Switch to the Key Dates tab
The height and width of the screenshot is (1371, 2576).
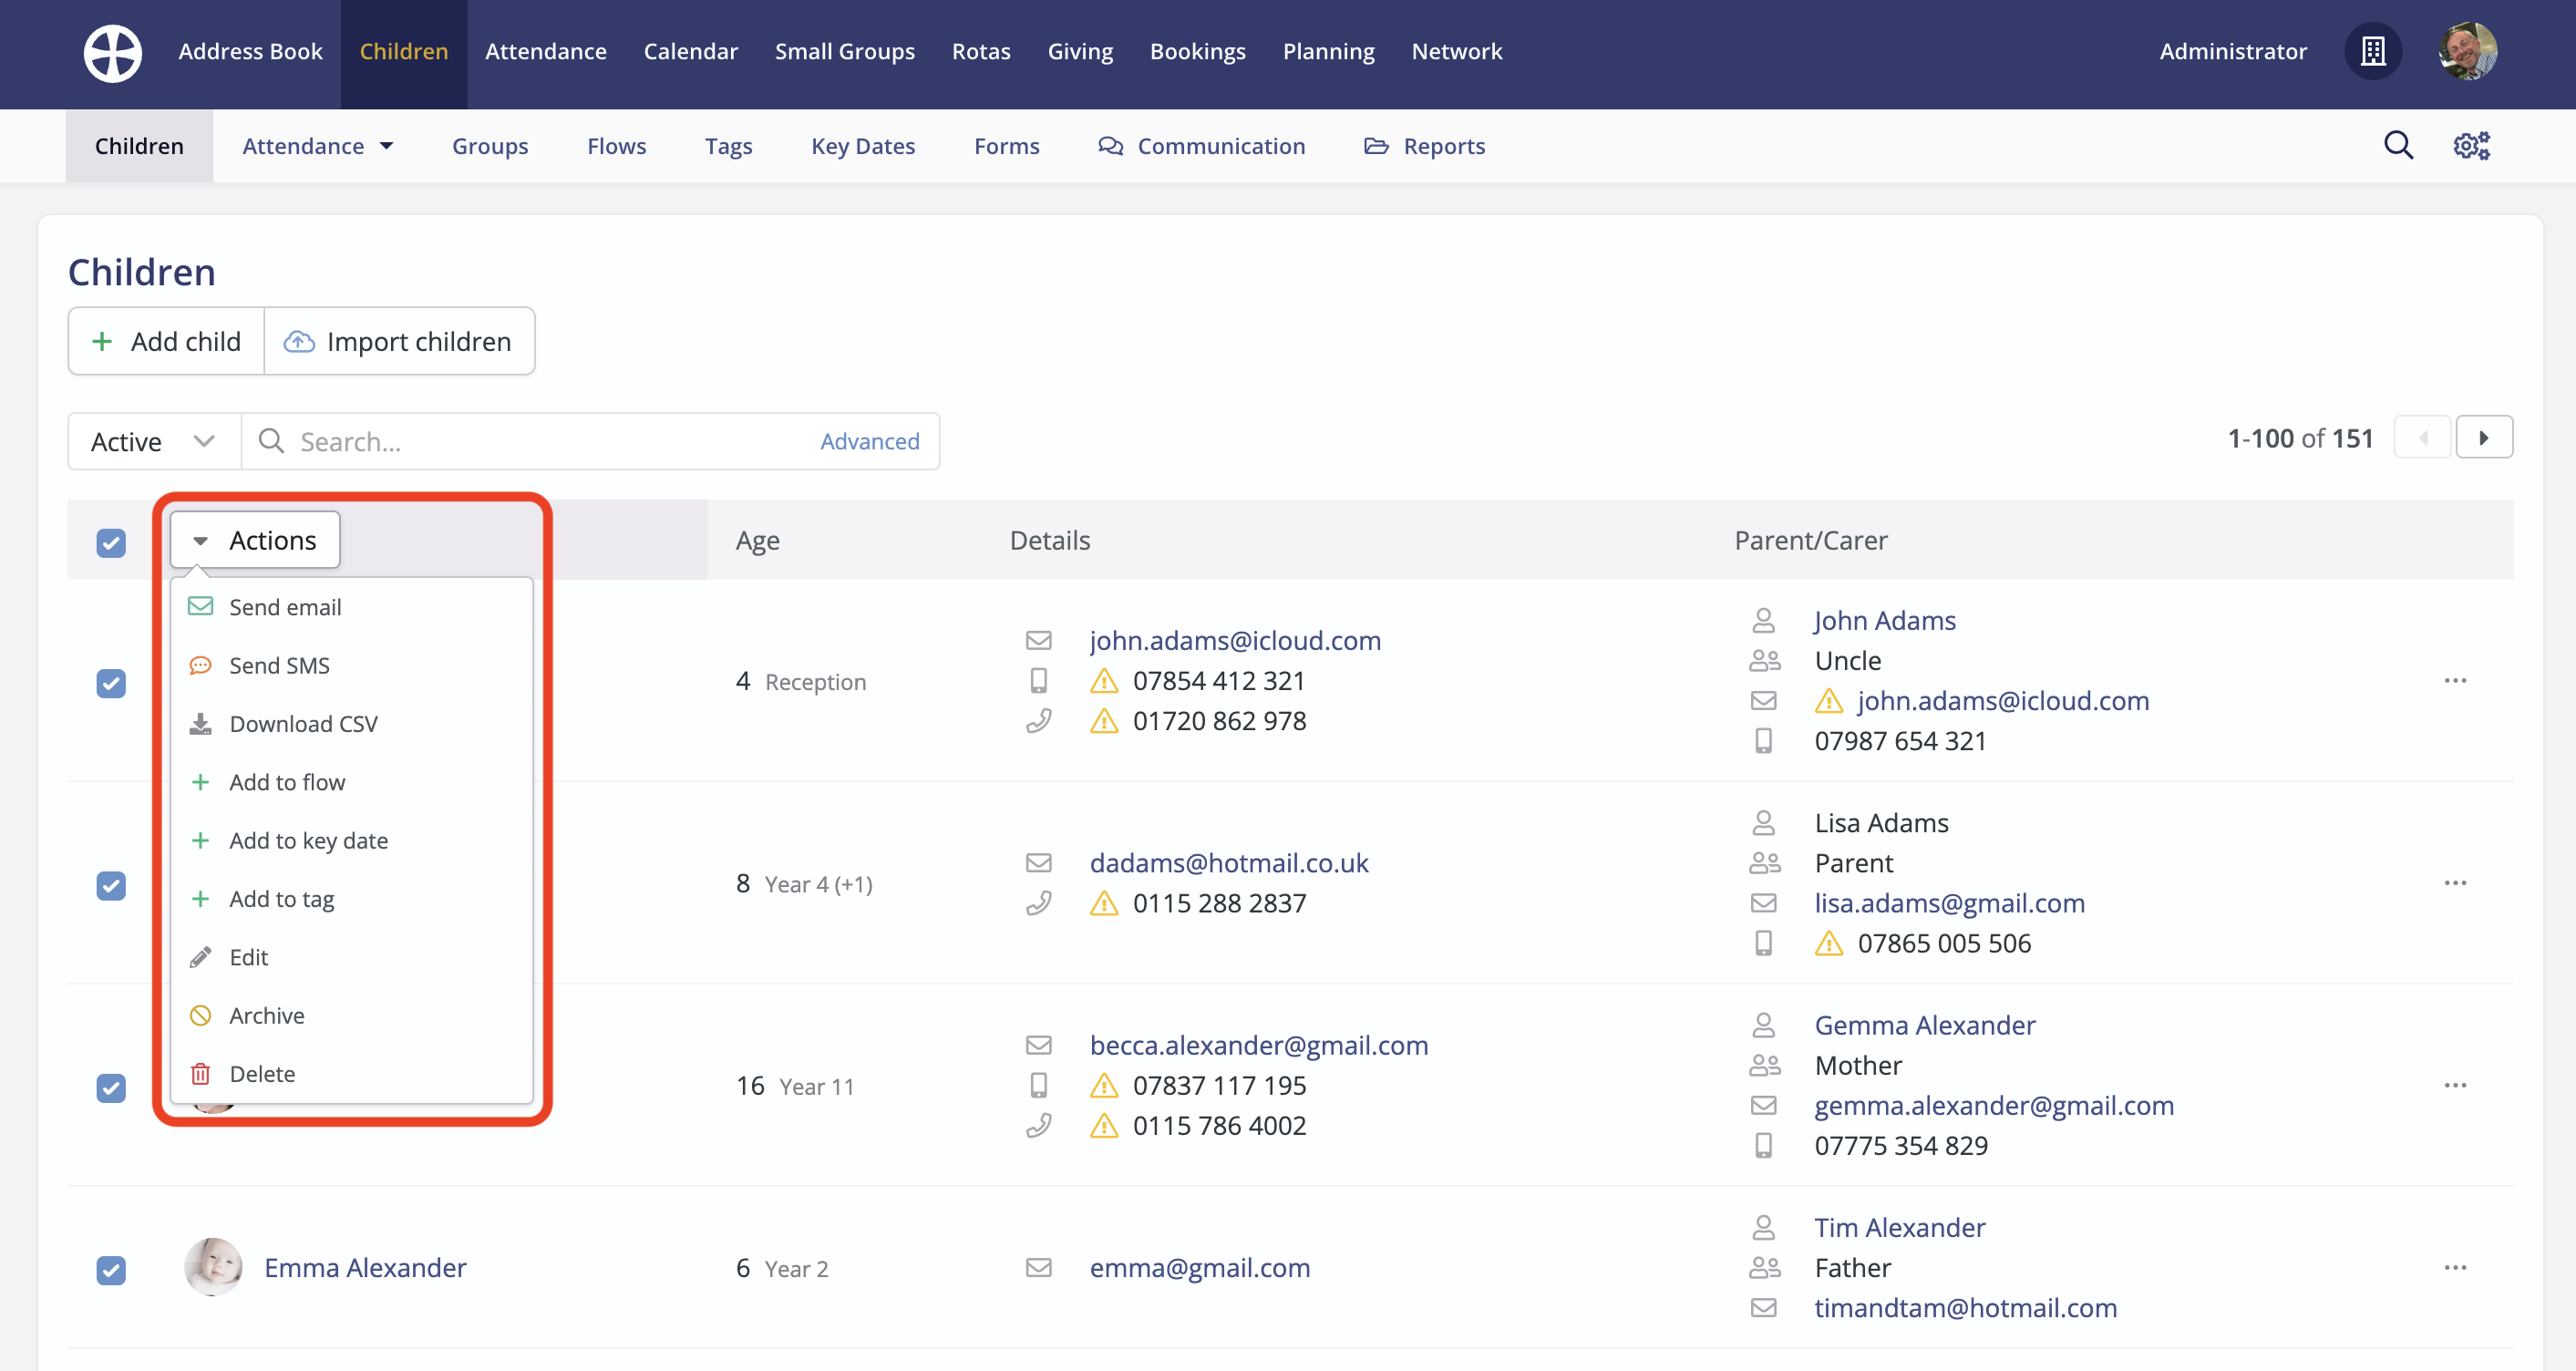pyautogui.click(x=862, y=146)
